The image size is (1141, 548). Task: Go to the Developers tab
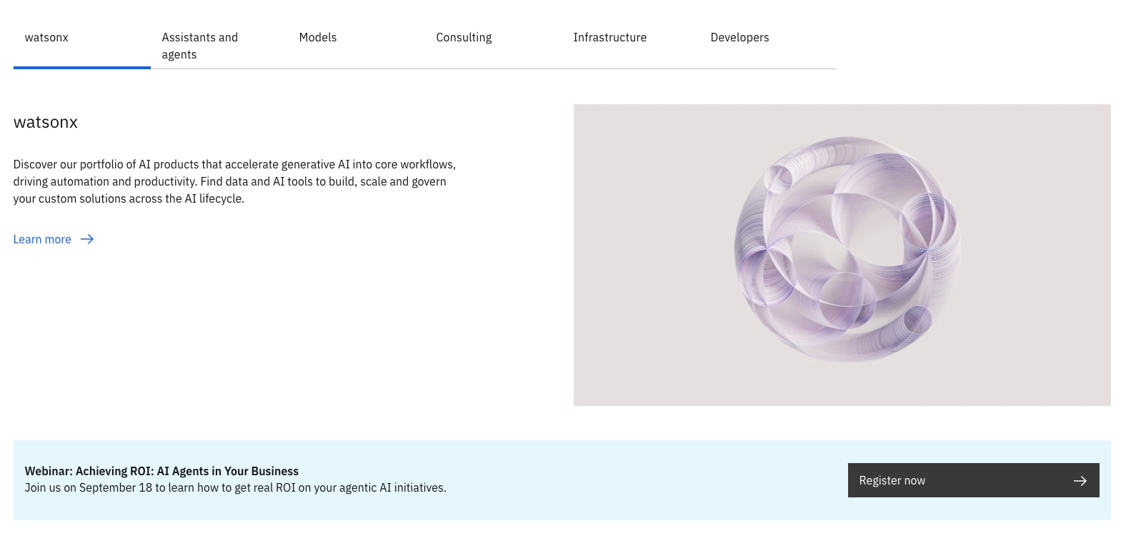(x=767, y=45)
